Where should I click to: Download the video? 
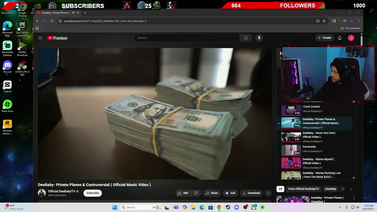coord(251,193)
